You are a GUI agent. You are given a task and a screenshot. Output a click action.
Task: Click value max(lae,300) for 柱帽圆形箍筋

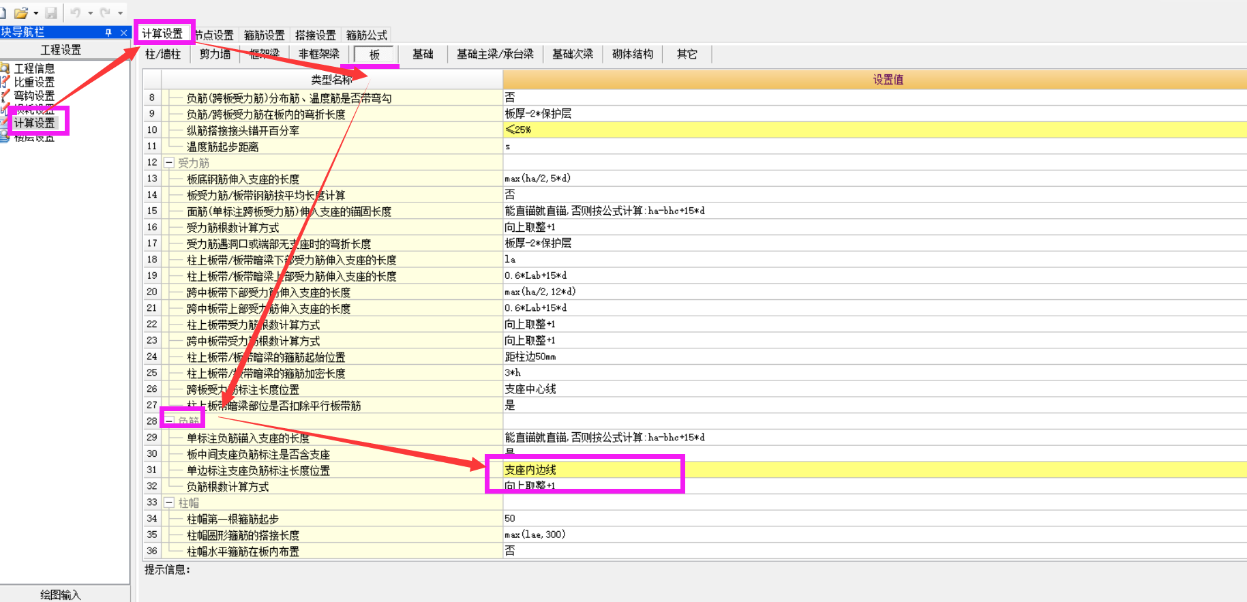click(x=875, y=535)
